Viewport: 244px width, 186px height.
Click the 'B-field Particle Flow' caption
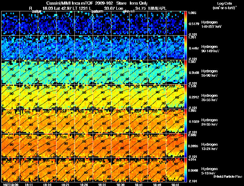pos(228,177)
